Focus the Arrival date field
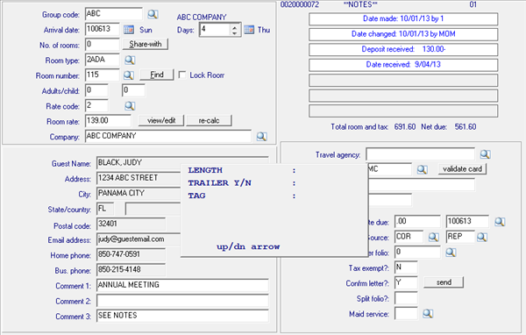This screenshot has width=526, height=335. [x=103, y=29]
